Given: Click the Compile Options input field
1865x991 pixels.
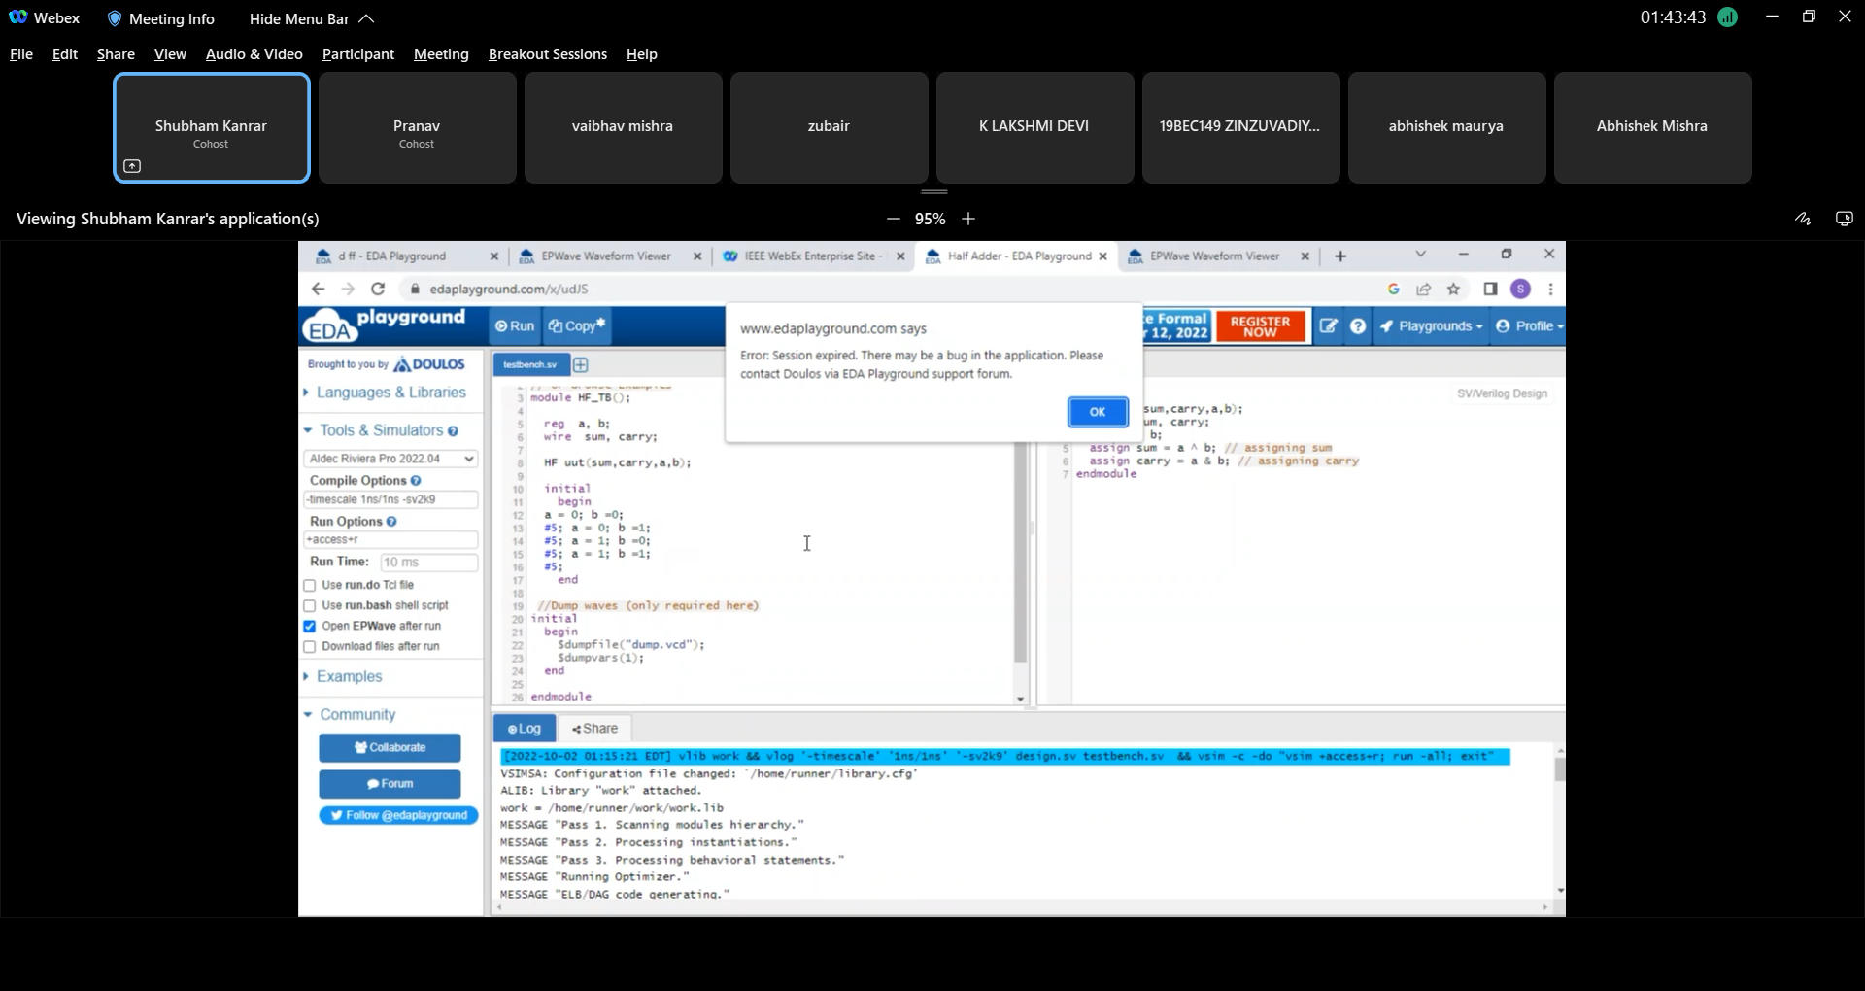Looking at the screenshot, I should click(390, 499).
